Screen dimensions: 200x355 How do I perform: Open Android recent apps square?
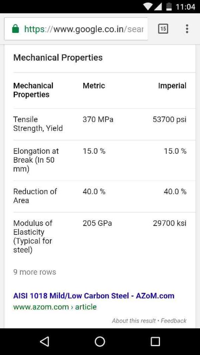pyautogui.click(x=155, y=341)
